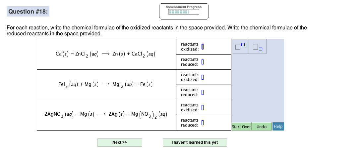Click the "Assessment Progress" label text

coord(184,7)
